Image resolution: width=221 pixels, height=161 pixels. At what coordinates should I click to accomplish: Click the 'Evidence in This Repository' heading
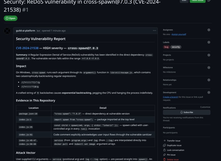point(35,100)
